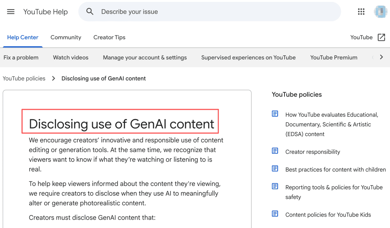
Task: Open Supervised experiences on YouTube category
Action: (x=248, y=58)
